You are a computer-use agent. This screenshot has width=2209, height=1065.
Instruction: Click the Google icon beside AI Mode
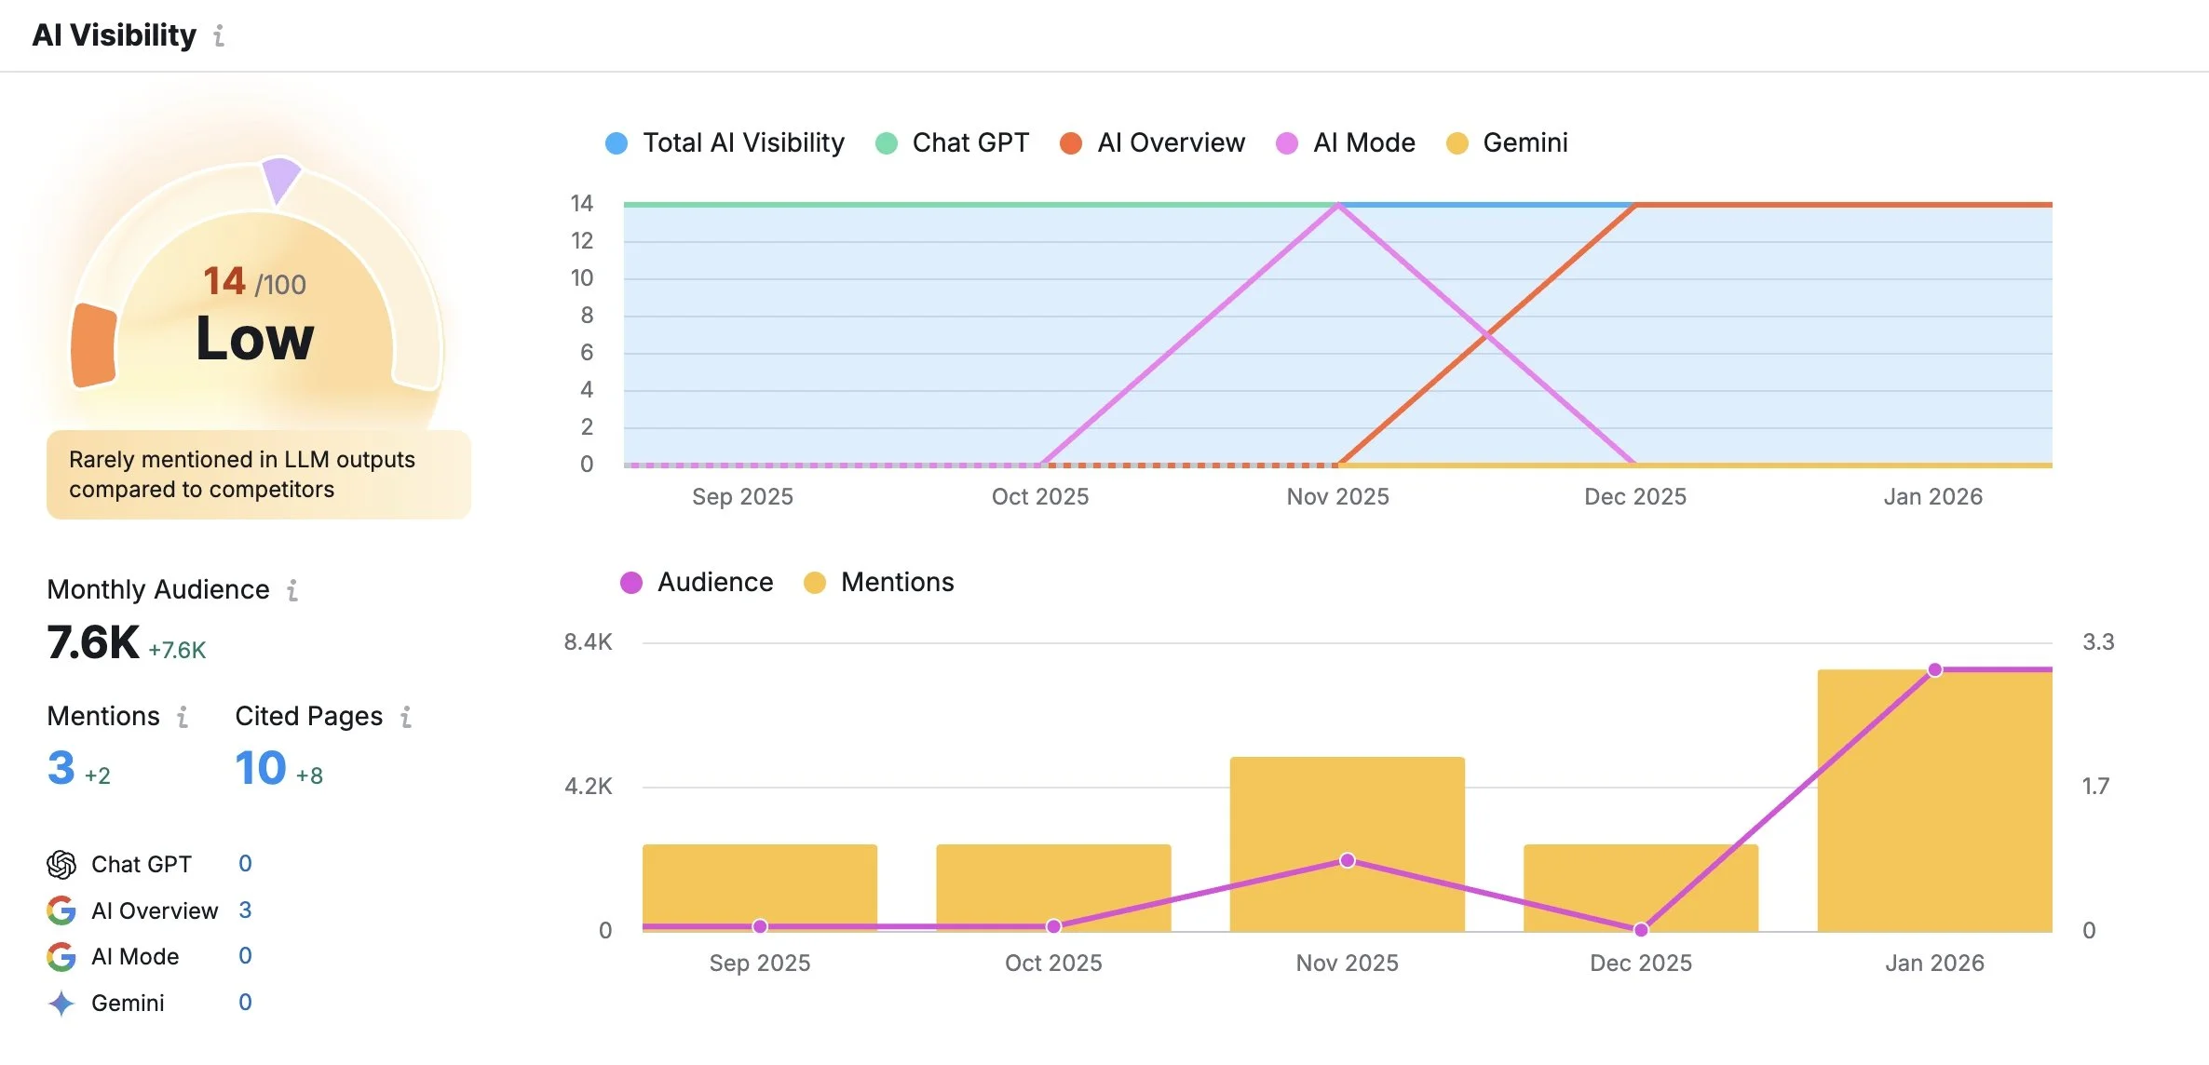[x=61, y=956]
